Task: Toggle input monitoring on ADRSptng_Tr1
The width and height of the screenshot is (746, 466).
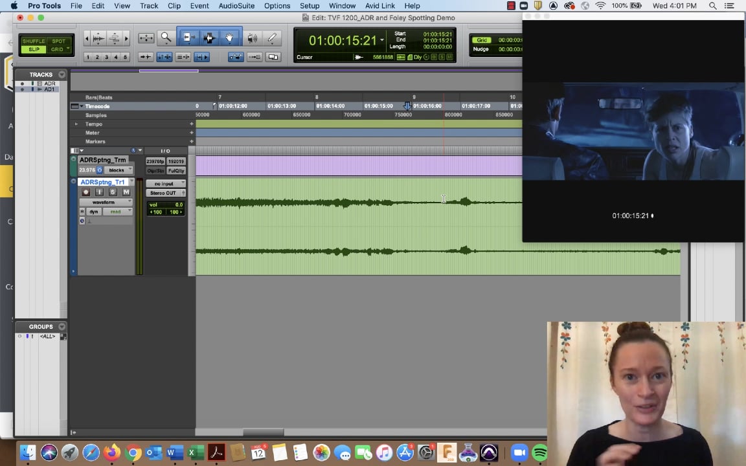Action: tap(100, 192)
